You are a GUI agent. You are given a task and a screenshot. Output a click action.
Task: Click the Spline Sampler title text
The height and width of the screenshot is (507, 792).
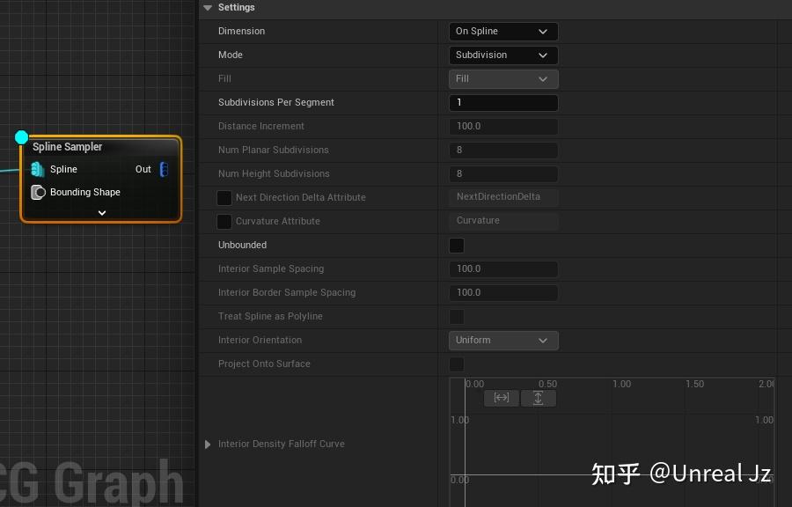tap(69, 146)
